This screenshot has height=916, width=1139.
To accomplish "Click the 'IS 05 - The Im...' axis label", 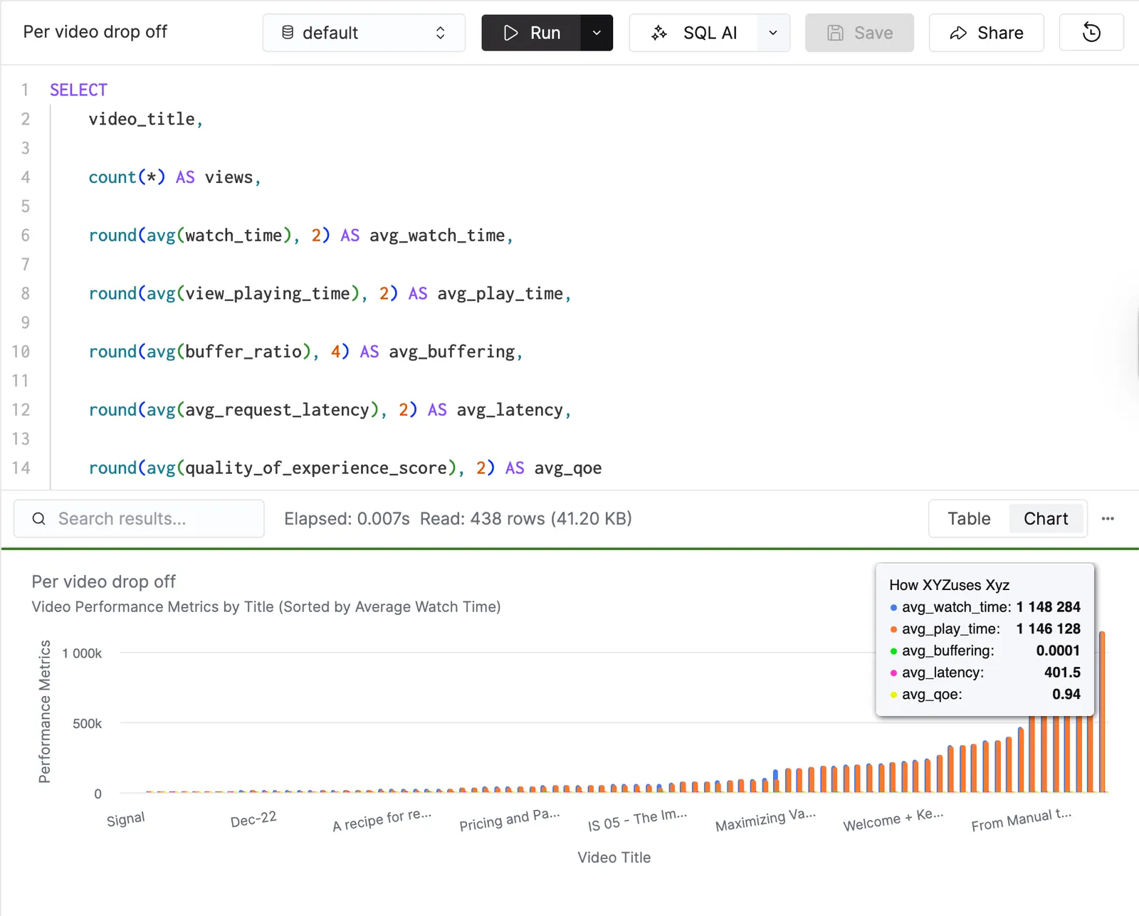I will click(x=637, y=820).
